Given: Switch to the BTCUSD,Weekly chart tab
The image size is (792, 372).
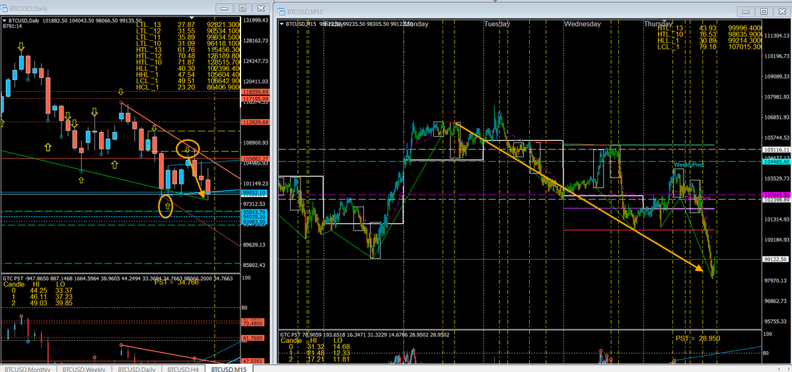Looking at the screenshot, I should point(85,369).
